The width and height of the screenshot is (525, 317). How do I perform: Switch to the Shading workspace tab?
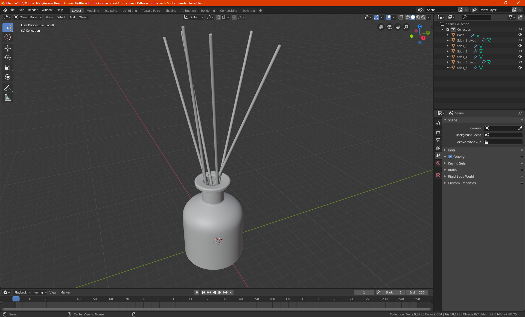coord(171,11)
